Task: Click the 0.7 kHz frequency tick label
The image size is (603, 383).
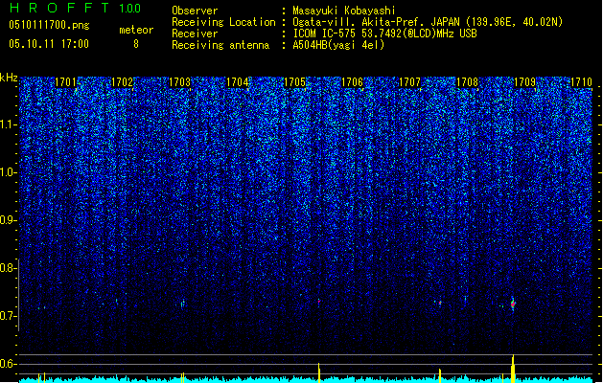Action: pyautogui.click(x=9, y=316)
